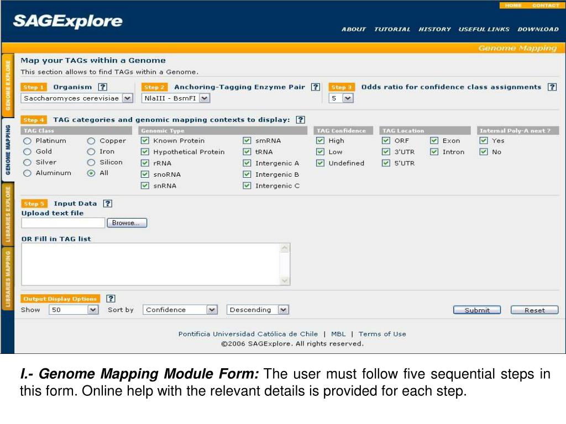
Task: Toggle the tRNA checkbox
Action: click(x=247, y=152)
